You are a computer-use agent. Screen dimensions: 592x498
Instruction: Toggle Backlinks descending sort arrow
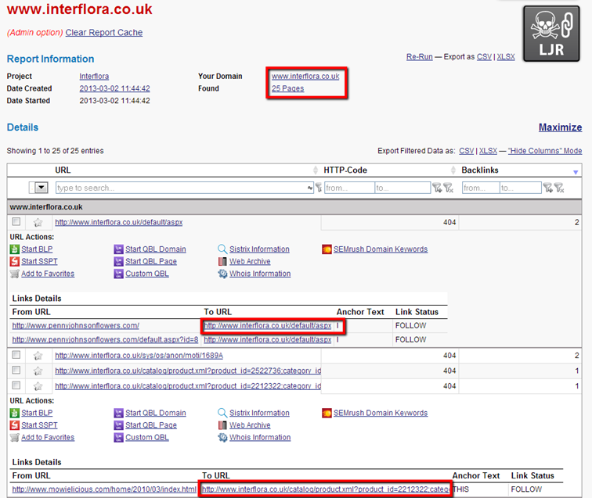(576, 172)
